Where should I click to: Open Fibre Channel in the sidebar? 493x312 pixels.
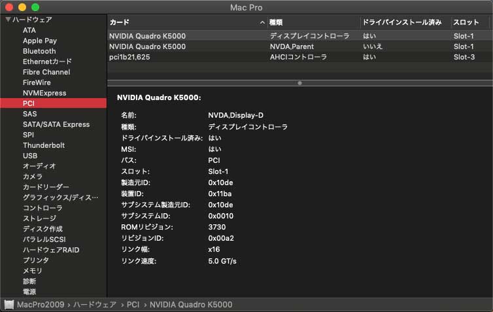click(x=46, y=72)
